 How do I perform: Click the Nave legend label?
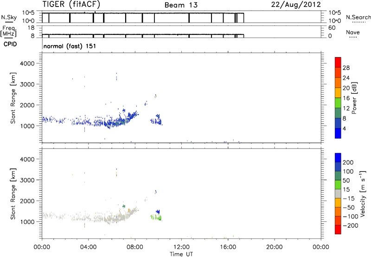[352, 32]
